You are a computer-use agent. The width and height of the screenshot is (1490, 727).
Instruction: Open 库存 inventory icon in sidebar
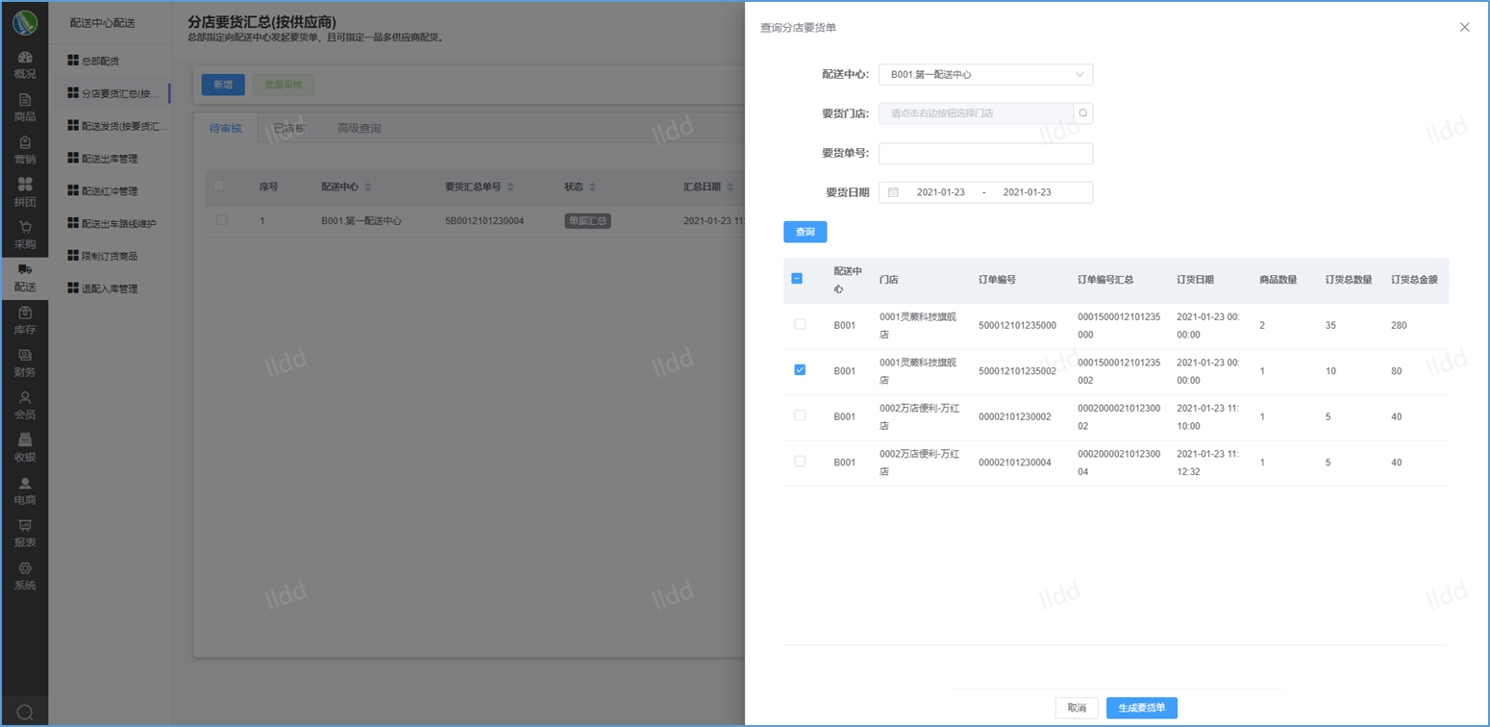point(25,319)
